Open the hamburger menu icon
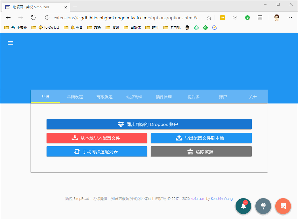298x220 pixels. coord(11,43)
